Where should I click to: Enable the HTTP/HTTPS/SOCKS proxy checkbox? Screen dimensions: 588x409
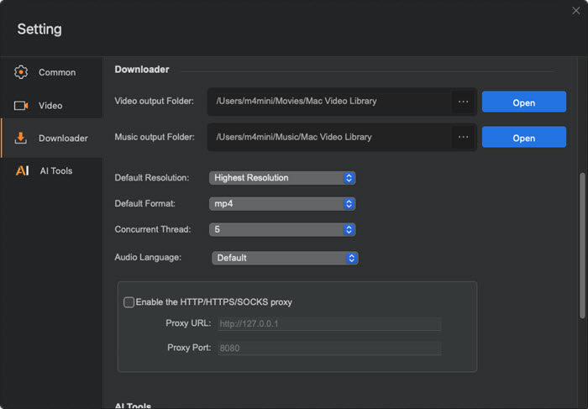(129, 302)
